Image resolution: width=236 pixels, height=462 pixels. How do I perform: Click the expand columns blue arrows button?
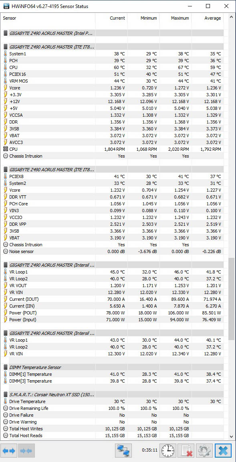[9, 450]
